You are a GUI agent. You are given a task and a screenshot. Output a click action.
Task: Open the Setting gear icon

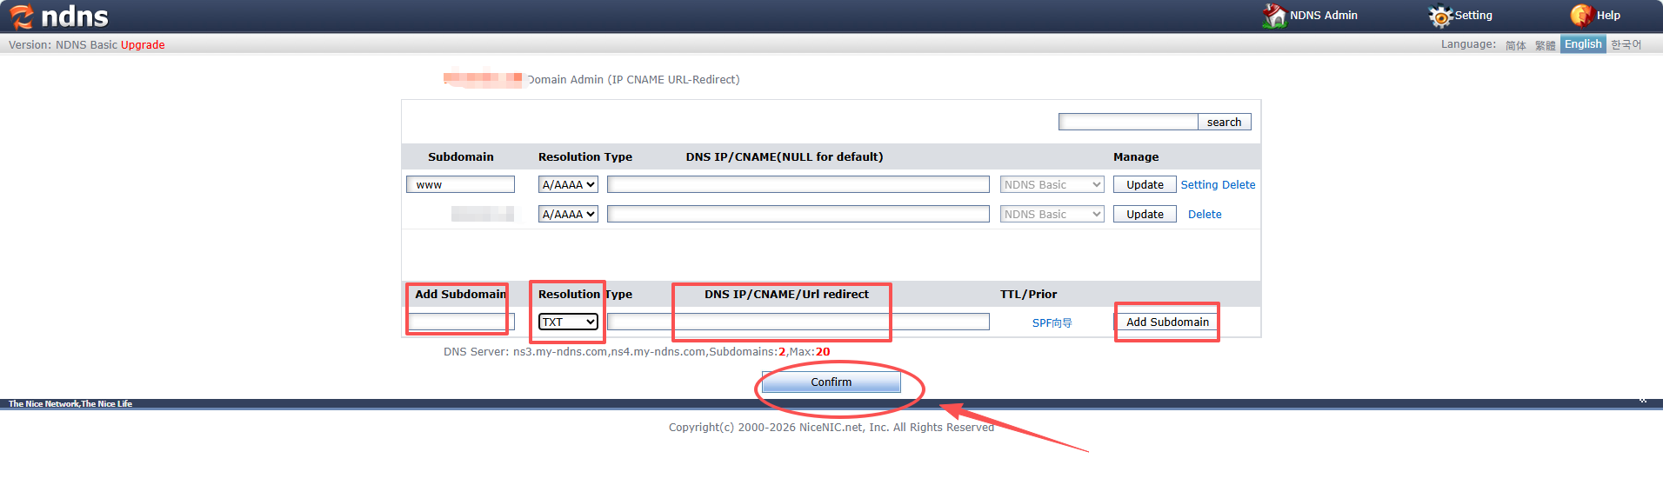pos(1440,16)
